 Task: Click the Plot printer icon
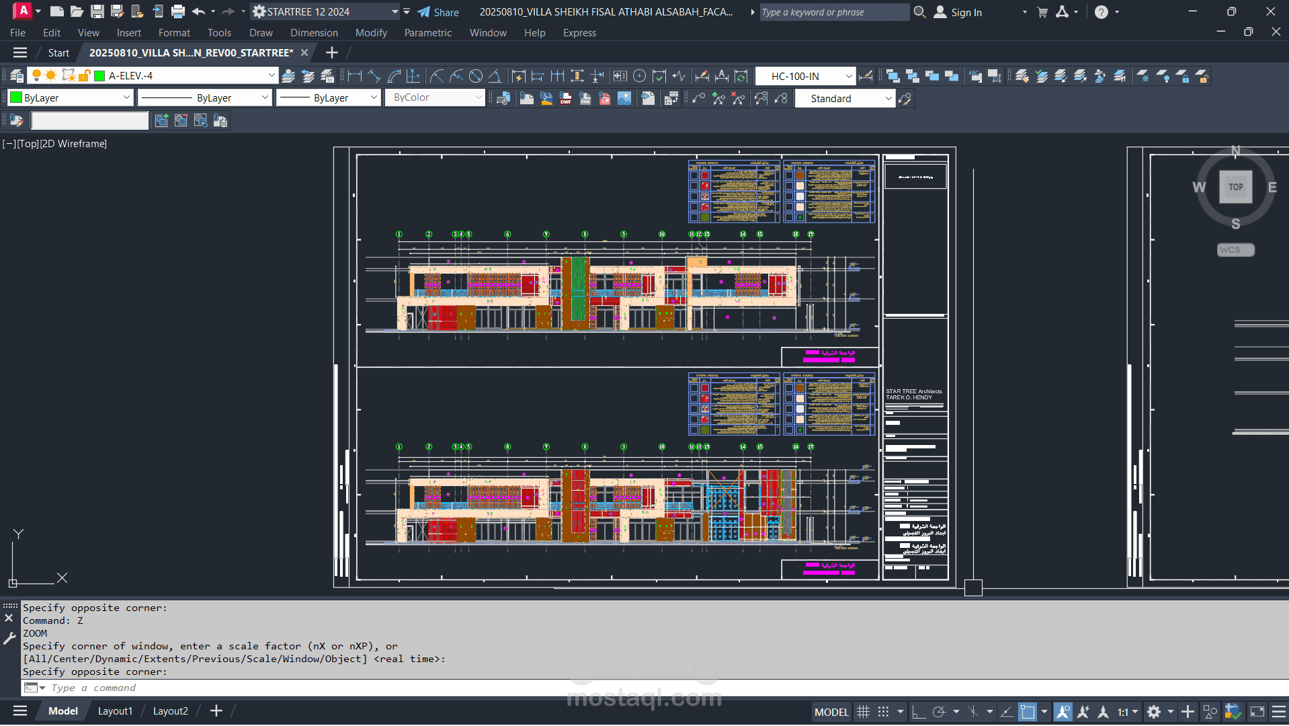[178, 11]
